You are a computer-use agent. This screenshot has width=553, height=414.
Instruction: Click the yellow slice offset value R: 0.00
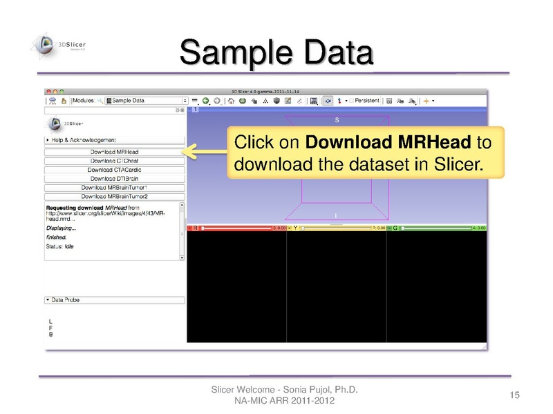coord(379,228)
